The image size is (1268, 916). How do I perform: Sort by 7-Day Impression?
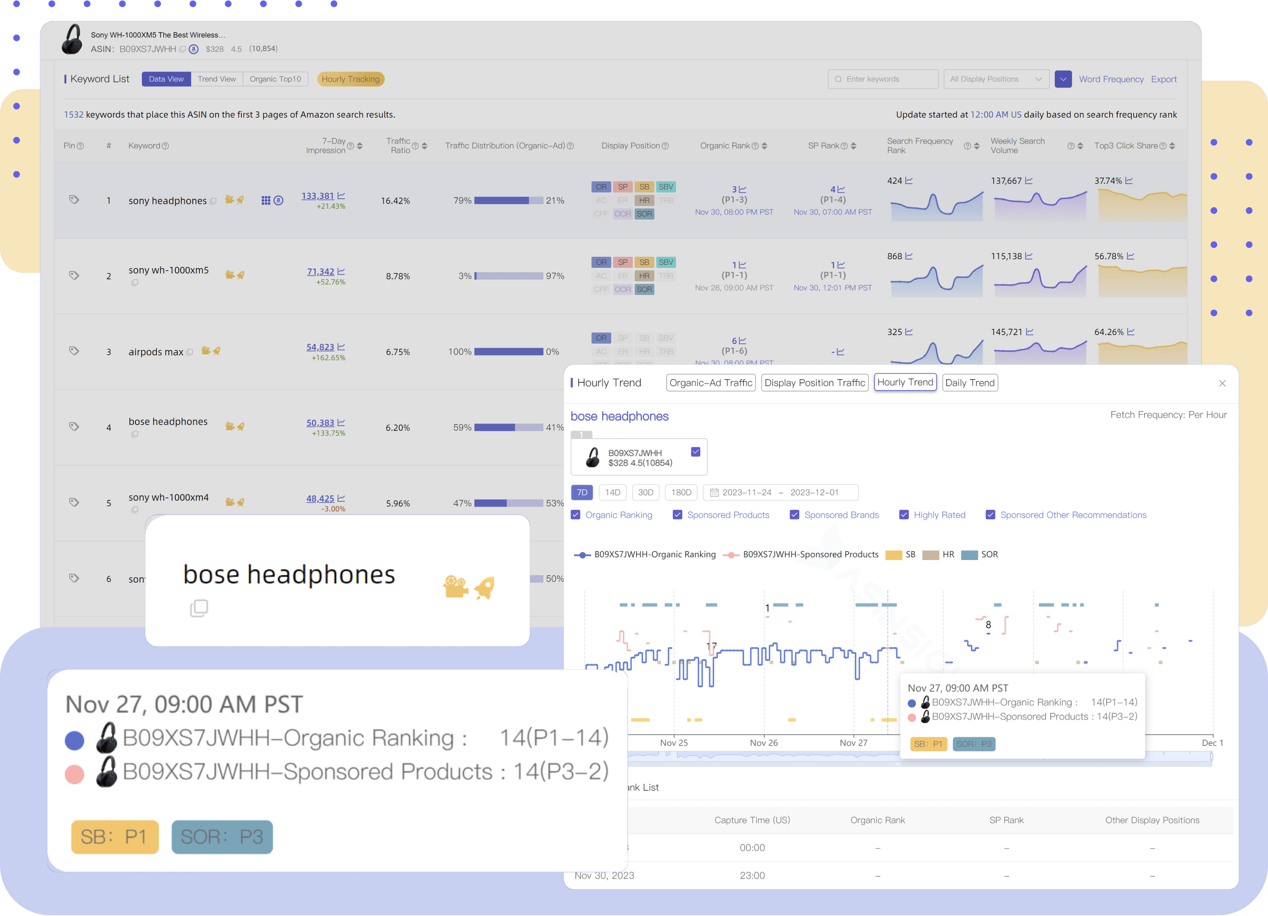click(x=359, y=146)
